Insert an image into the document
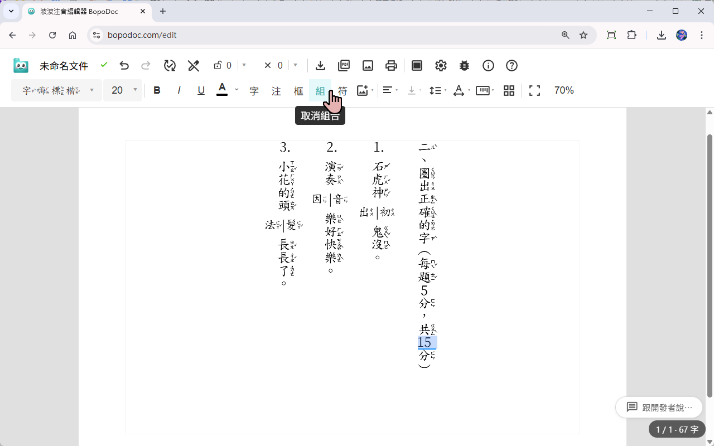Image resolution: width=714 pixels, height=446 pixels. click(368, 65)
